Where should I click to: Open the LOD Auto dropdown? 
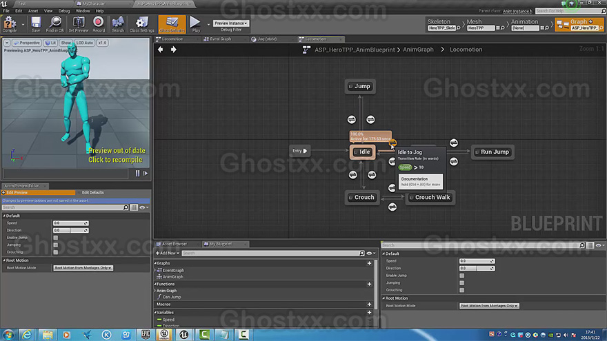coord(84,43)
